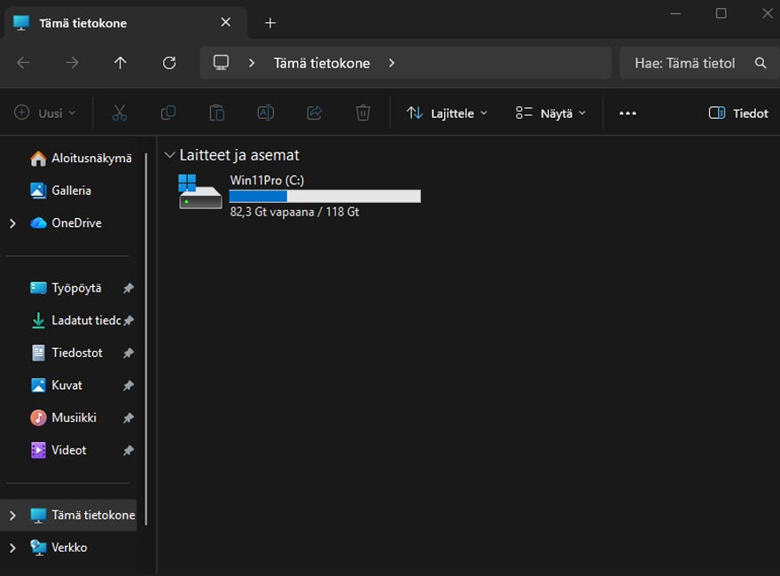The image size is (780, 576).
Task: Open a new tab with plus button
Action: [x=270, y=23]
